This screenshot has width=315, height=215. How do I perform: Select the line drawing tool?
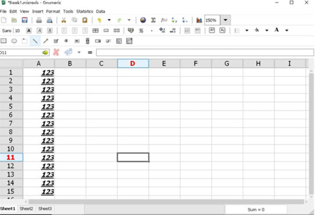click(x=35, y=41)
